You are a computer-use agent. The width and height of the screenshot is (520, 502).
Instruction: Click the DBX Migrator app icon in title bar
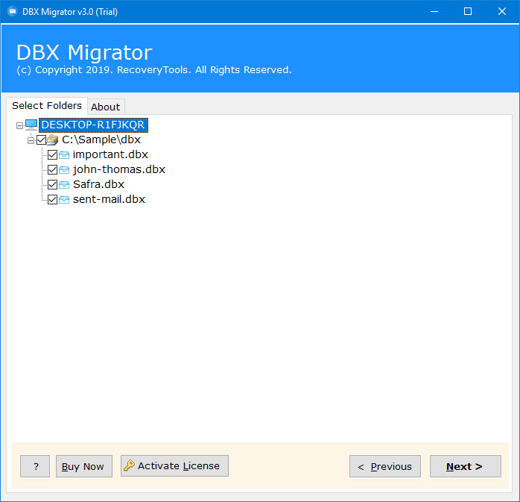(x=13, y=12)
